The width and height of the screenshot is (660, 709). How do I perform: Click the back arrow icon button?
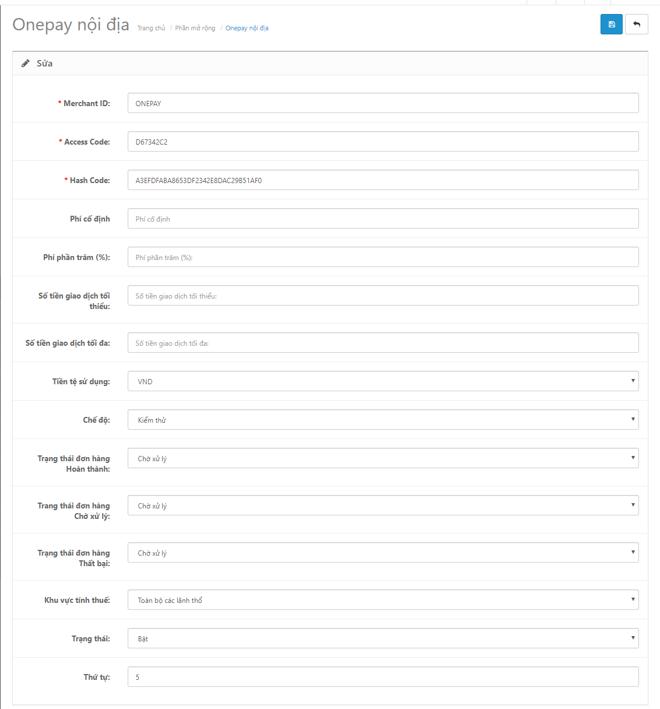[x=637, y=24]
